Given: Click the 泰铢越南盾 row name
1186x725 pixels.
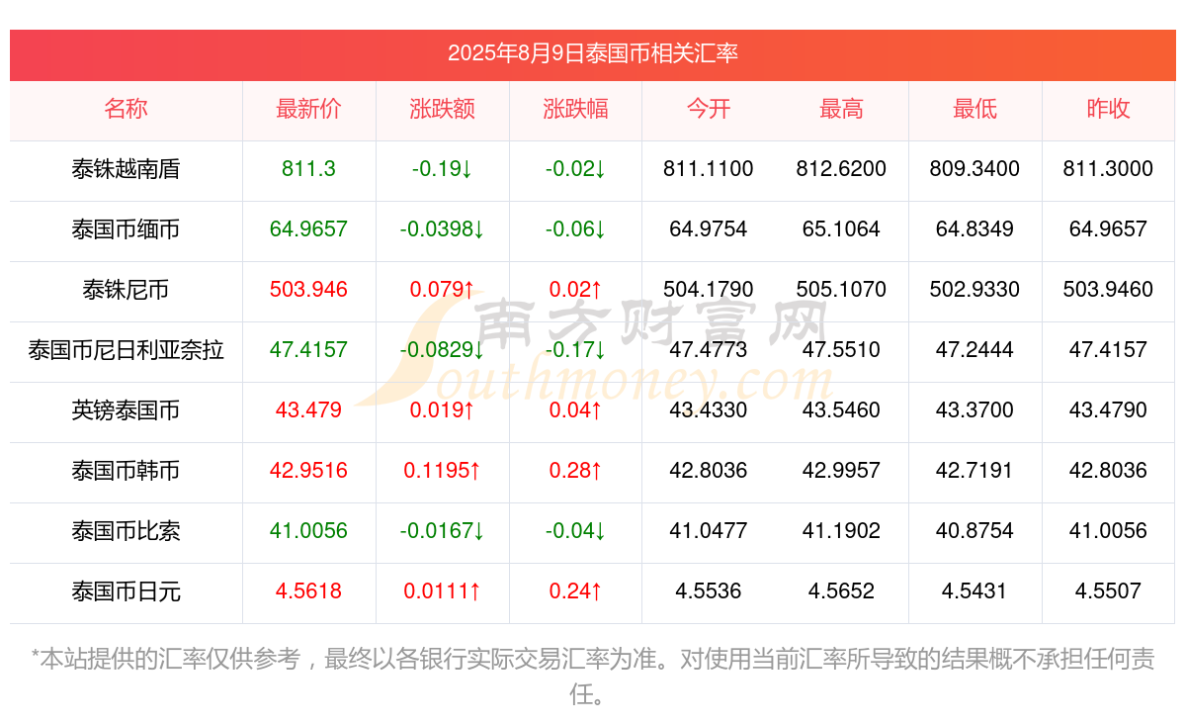Looking at the screenshot, I should [126, 169].
